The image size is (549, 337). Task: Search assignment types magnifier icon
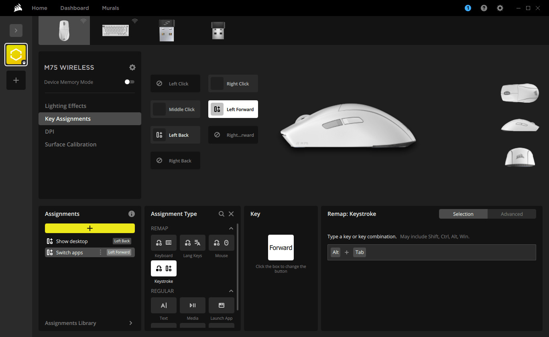(x=222, y=214)
